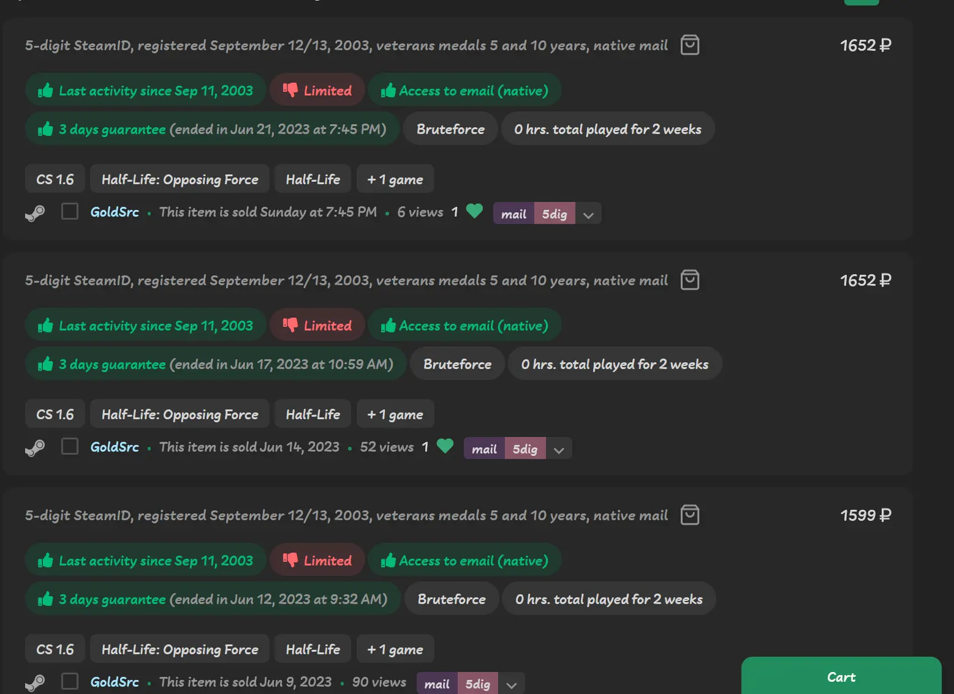Open GoldSrc seller profile on Jun 14 listing
Image resolution: width=954 pixels, height=694 pixels.
pos(115,447)
